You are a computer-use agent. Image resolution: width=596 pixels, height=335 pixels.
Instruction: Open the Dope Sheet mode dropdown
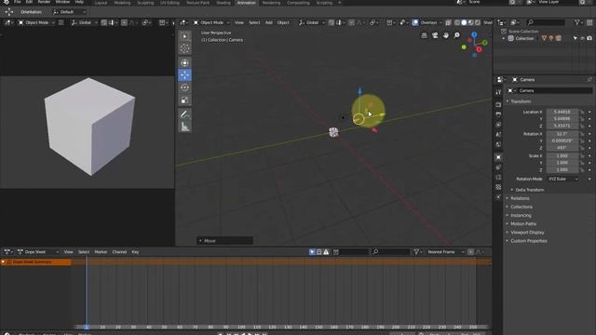coord(38,252)
